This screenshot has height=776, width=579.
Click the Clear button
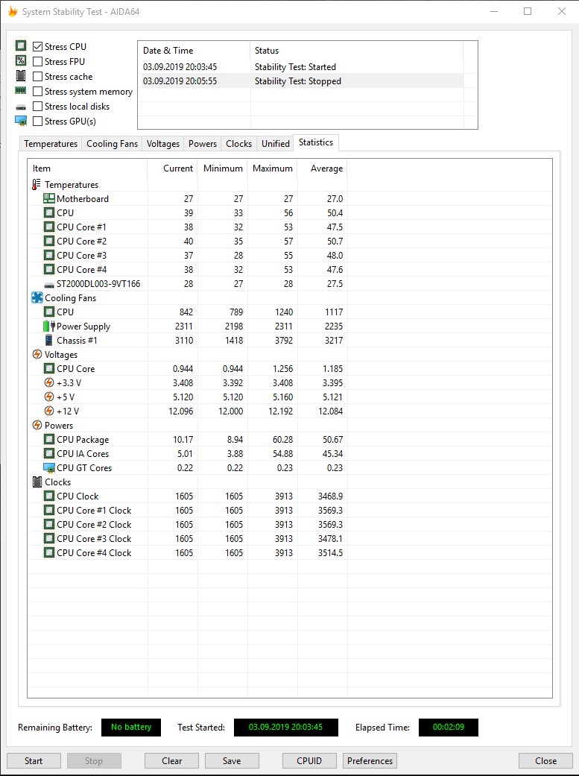(171, 760)
